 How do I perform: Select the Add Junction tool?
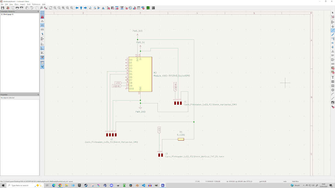tap(333, 47)
